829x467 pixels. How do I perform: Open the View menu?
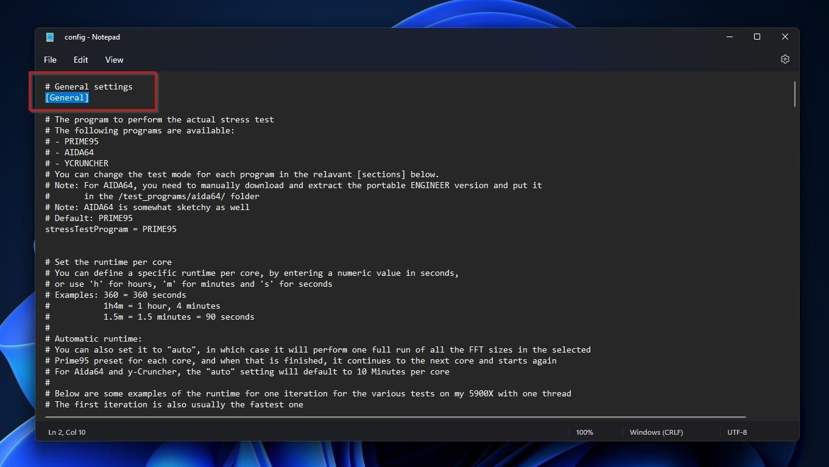[x=114, y=60]
